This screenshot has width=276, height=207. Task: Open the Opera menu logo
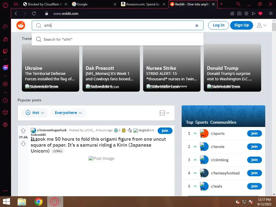click(5, 5)
